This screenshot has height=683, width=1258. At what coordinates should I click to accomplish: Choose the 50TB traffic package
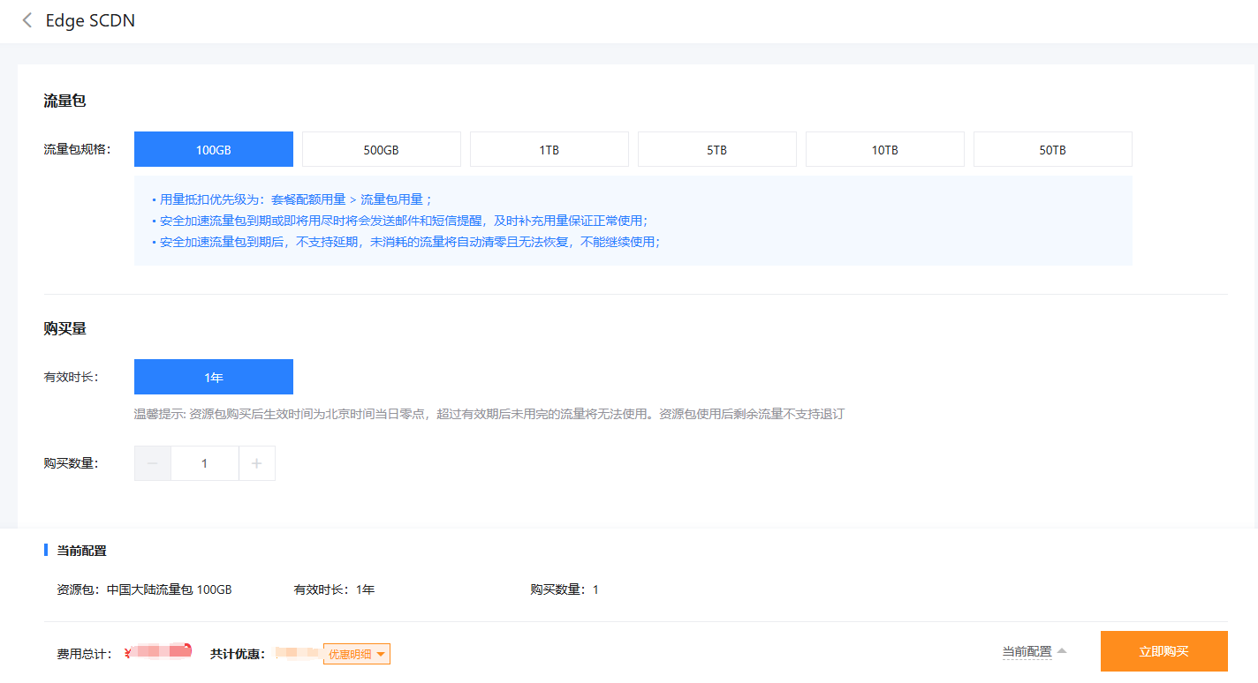point(1052,150)
